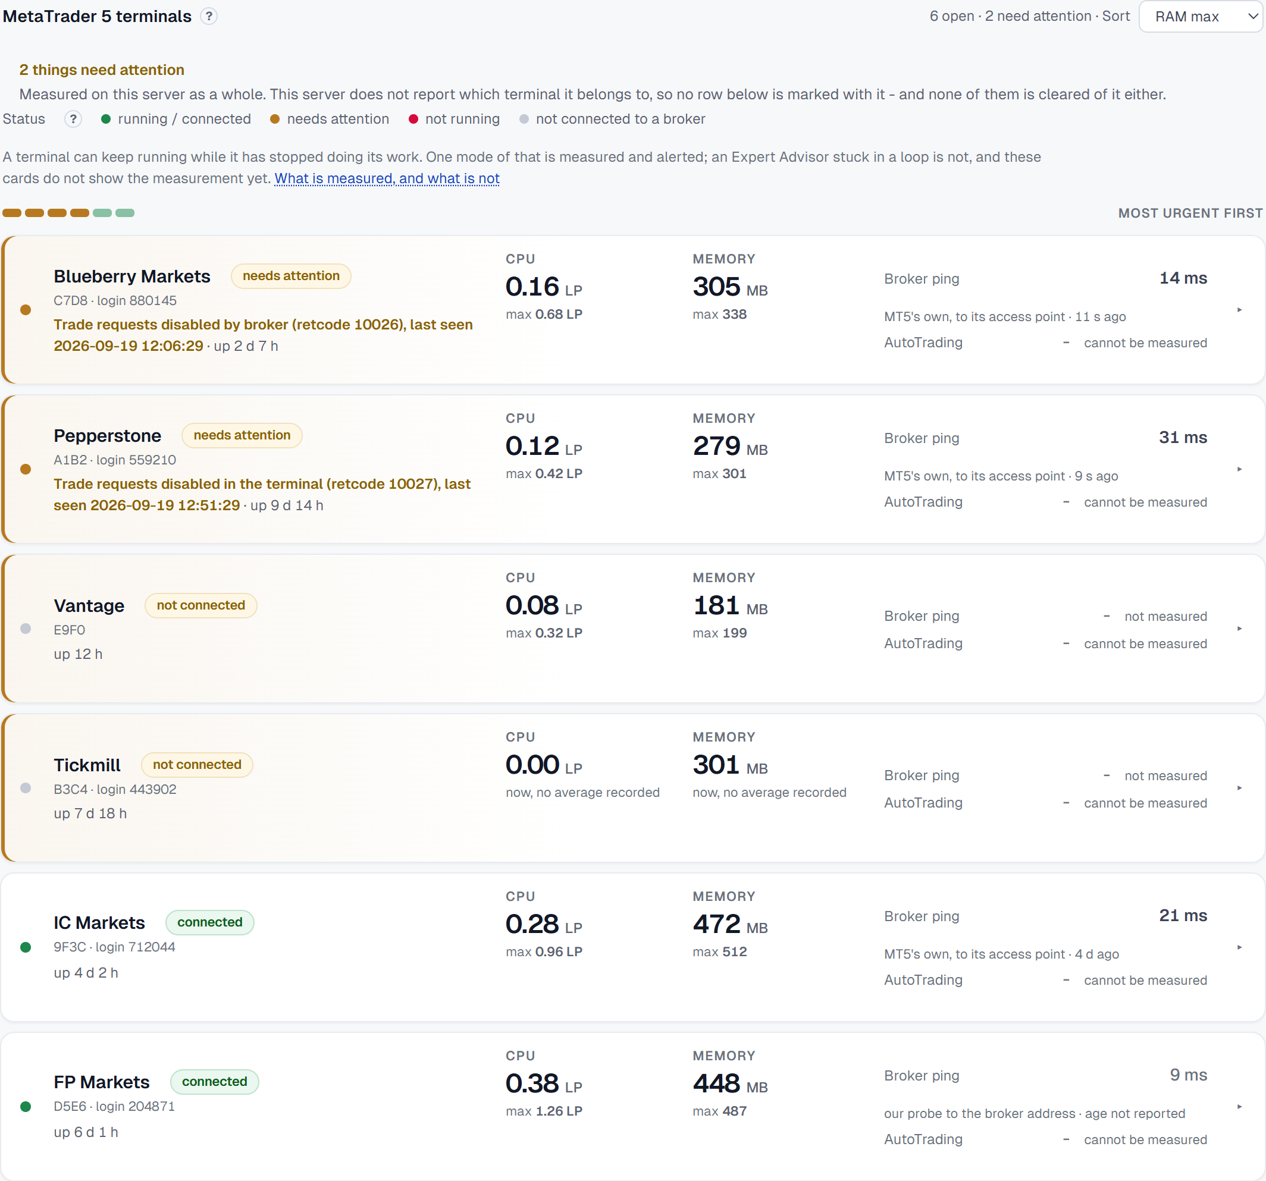Image resolution: width=1266 pixels, height=1181 pixels.
Task: Open the help icon beside MetaTrader 5 terminals
Action: (x=209, y=17)
